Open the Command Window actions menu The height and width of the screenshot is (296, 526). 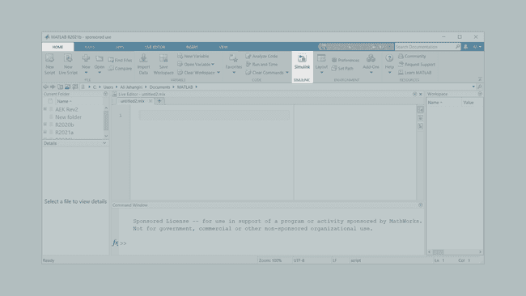pyautogui.click(x=420, y=205)
